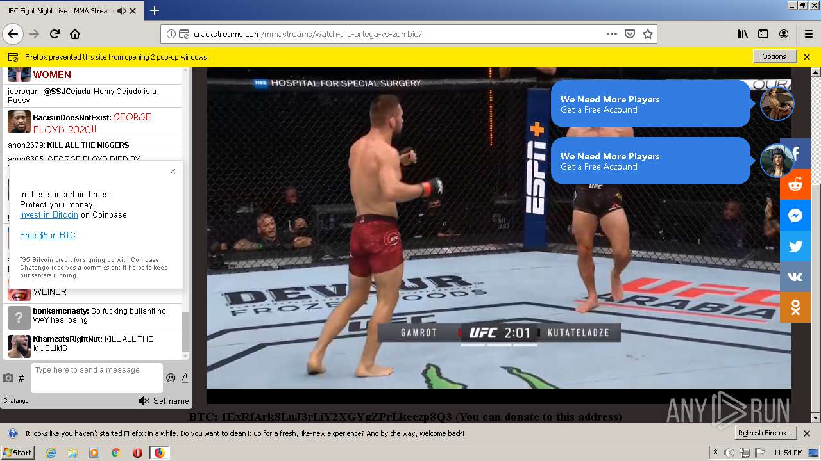This screenshot has height=461, width=821.
Task: Reload the crackstreams page
Action: tap(55, 34)
